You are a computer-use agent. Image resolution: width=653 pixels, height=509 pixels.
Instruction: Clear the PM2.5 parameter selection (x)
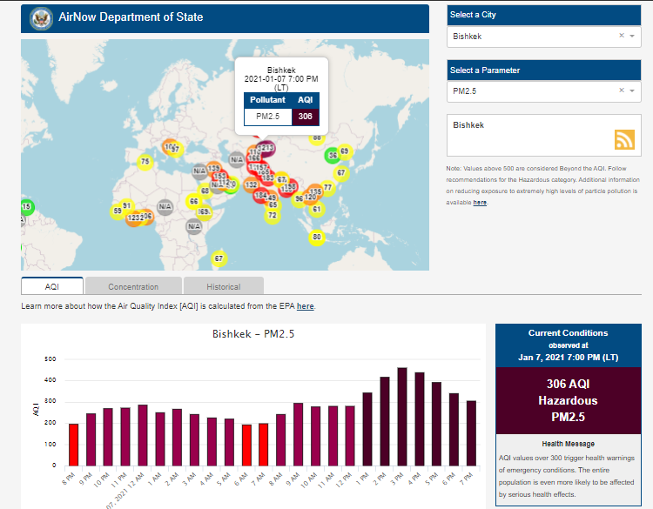click(x=622, y=90)
